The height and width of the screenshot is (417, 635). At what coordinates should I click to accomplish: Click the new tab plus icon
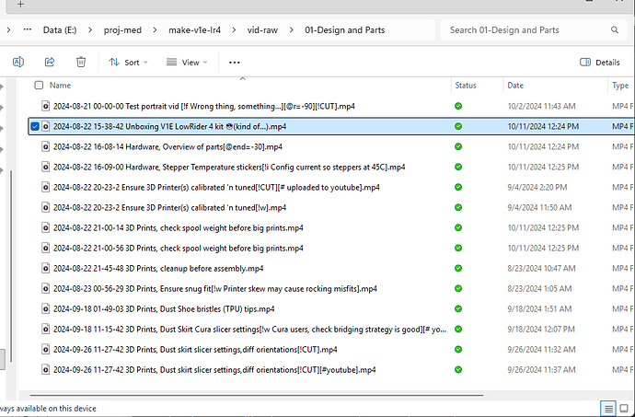(x=20, y=5)
